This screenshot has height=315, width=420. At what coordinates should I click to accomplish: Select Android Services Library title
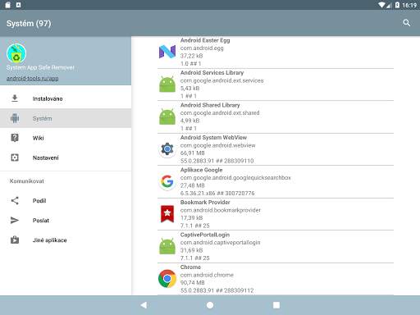(212, 73)
